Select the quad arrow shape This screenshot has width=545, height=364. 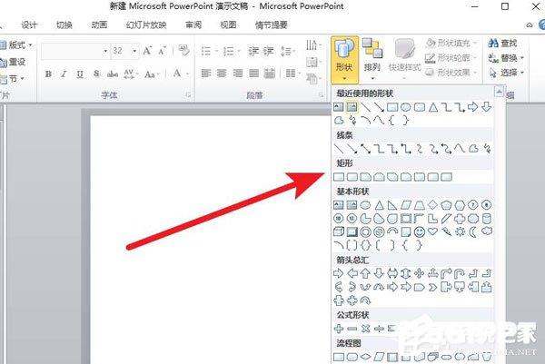pyautogui.click(x=420, y=274)
